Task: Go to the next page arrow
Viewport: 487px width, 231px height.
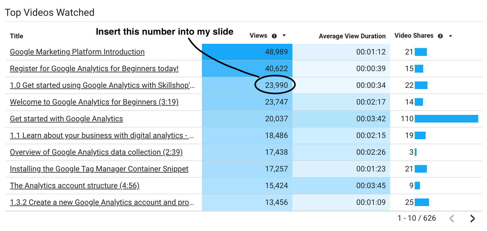Action: point(472,219)
